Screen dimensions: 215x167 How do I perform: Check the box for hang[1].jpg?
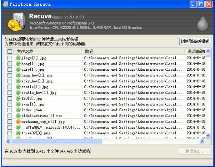tap(10, 64)
